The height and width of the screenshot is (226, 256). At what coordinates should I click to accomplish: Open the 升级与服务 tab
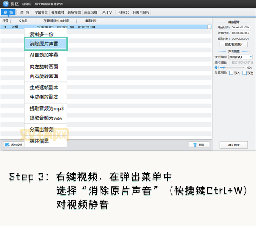pos(141,12)
